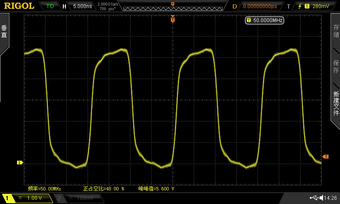Image resolution: width=340 pixels, height=204 pixels.
Task: Click the T'D trigger status indicator
Action: click(x=50, y=6)
